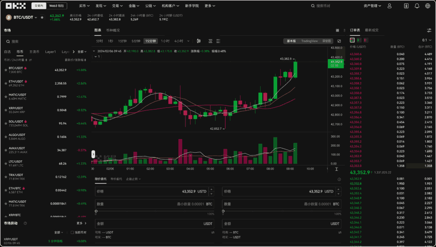
Task: Open the transfer icon next to 可用 USDT balance
Action: pos(212,233)
